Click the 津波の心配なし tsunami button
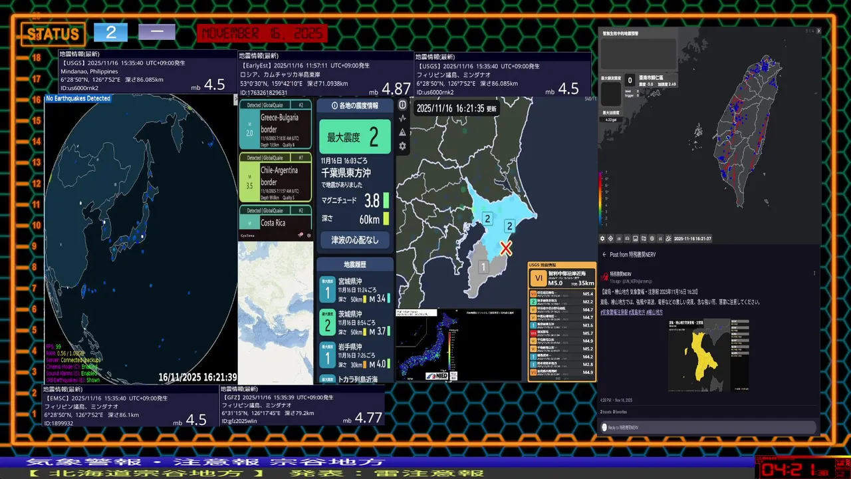851x479 pixels. pos(355,239)
